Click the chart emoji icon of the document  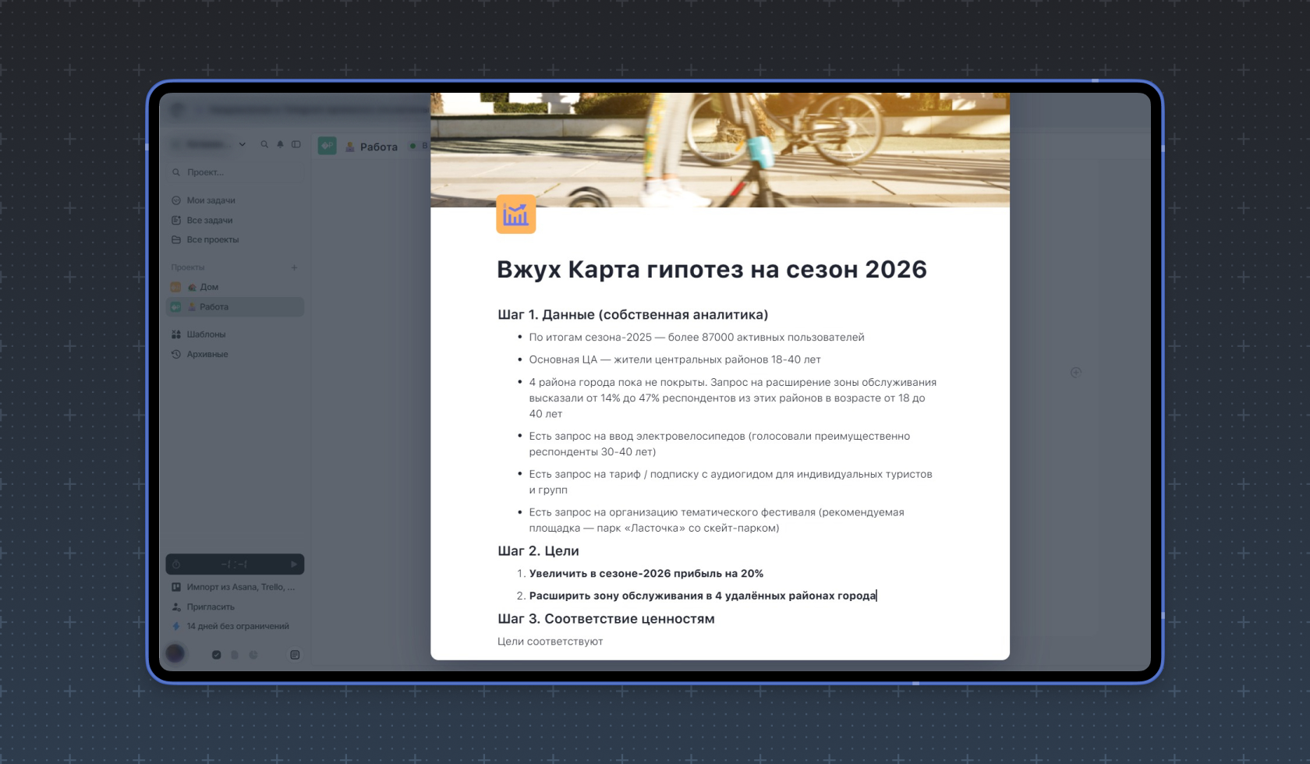(515, 214)
